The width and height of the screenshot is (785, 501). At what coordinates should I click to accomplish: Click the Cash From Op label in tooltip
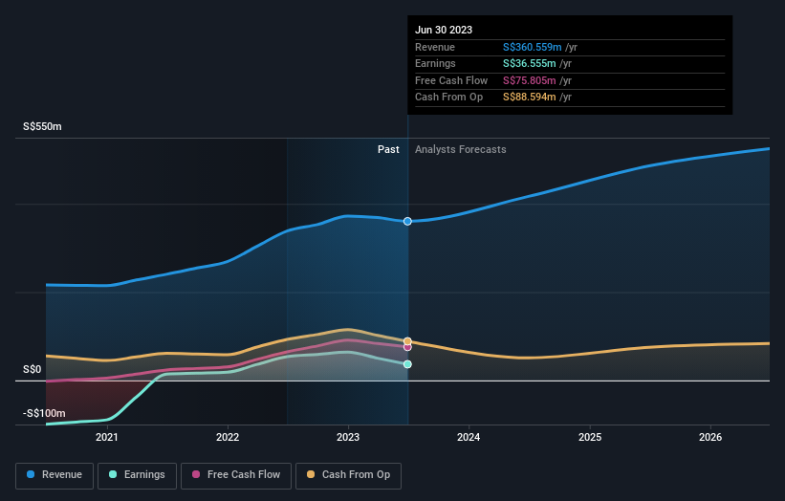pos(449,98)
